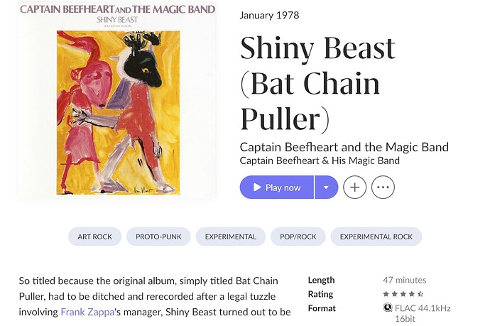Image resolution: width=490 pixels, height=326 pixels.
Task: Add album to library with plus icon
Action: pyautogui.click(x=354, y=188)
